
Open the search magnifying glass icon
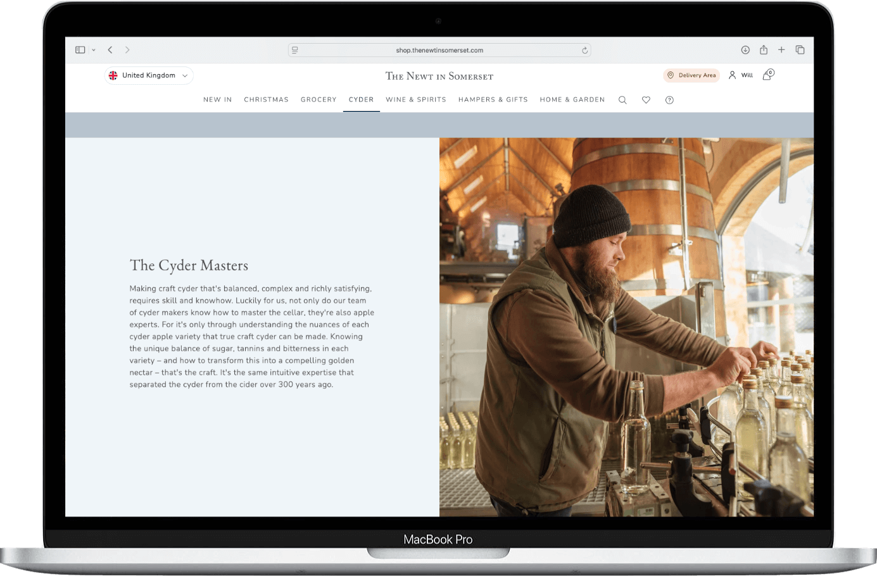[622, 99]
